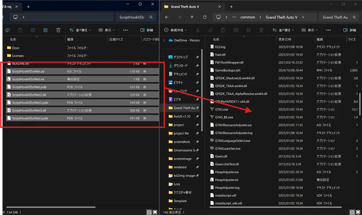Image resolution: width=362 pixels, height=215 pixels.
Task: Select GTA5_BE.exe file
Action: coord(224,117)
